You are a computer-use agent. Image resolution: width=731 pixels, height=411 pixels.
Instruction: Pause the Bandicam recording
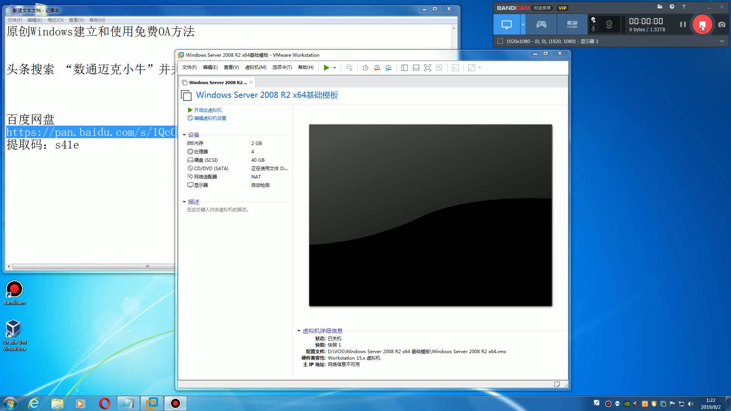pyautogui.click(x=683, y=24)
